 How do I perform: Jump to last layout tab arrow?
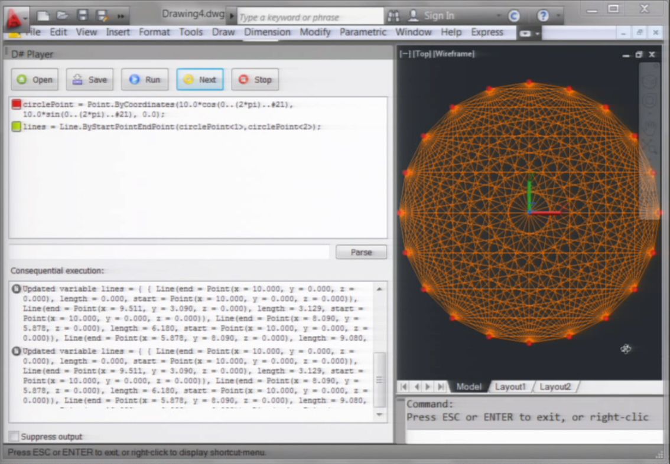click(441, 387)
